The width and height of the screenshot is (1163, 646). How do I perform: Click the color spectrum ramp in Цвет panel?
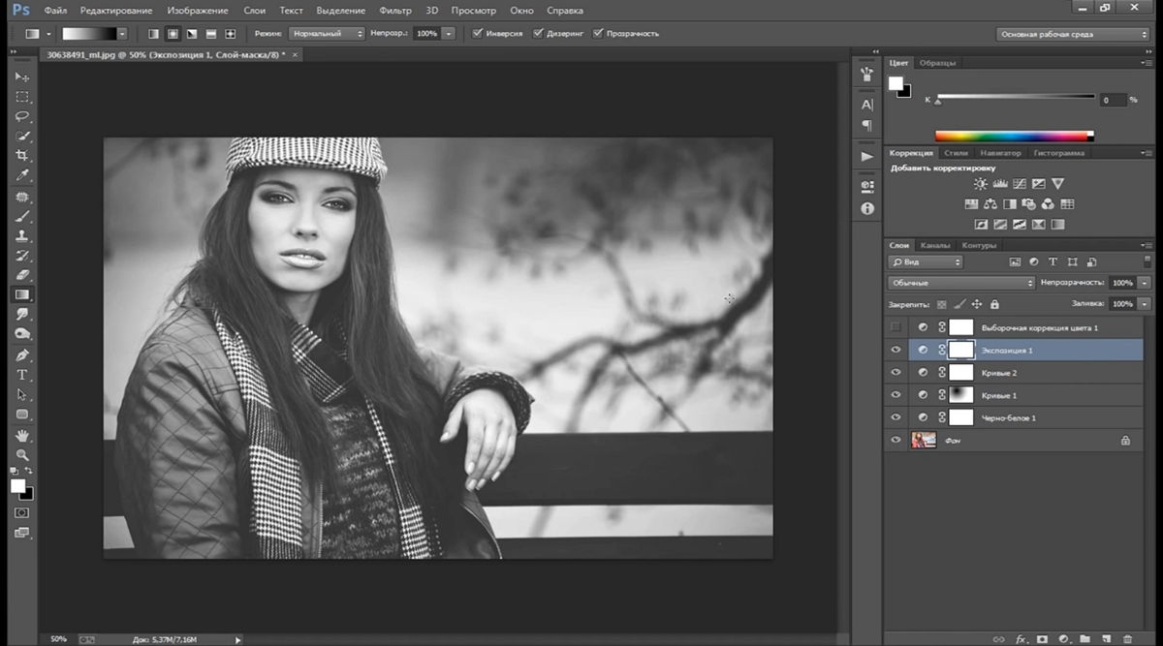(1014, 136)
